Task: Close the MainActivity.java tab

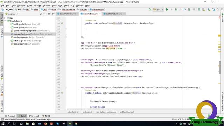Action: [100, 14]
